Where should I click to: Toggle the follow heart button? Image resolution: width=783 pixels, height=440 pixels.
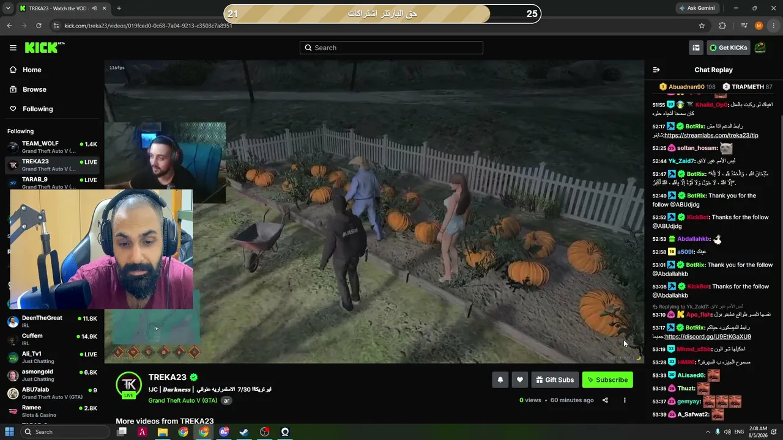[520, 380]
